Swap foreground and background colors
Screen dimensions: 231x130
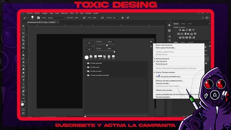coord(24,101)
